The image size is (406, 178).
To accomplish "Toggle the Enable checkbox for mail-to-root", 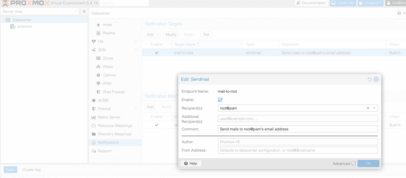I will [x=220, y=100].
